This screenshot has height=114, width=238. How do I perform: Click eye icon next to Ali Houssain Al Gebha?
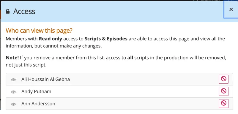pos(13,80)
